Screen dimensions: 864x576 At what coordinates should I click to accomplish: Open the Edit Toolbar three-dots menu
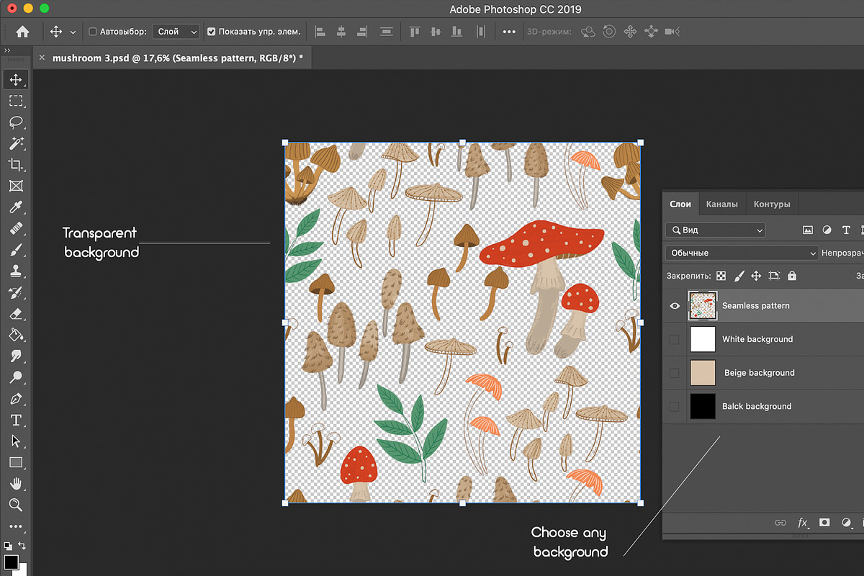tap(16, 526)
